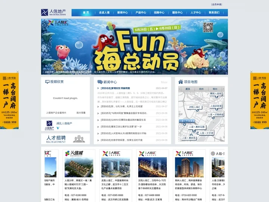The height and width of the screenshot is (202, 269).
Task: Click the arrow before the 以IMAX天幕阳台 news item
Action: tap(98, 120)
